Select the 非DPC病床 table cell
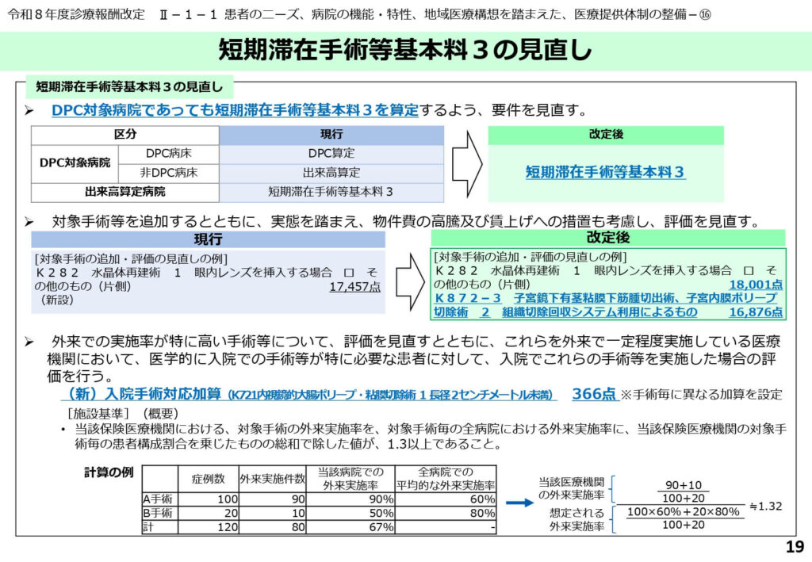The width and height of the screenshot is (812, 562). tap(169, 172)
